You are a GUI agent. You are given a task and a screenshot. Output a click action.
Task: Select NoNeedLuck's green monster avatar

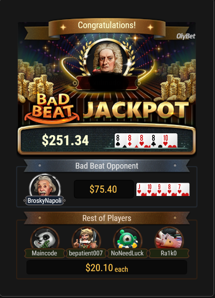point(127,238)
